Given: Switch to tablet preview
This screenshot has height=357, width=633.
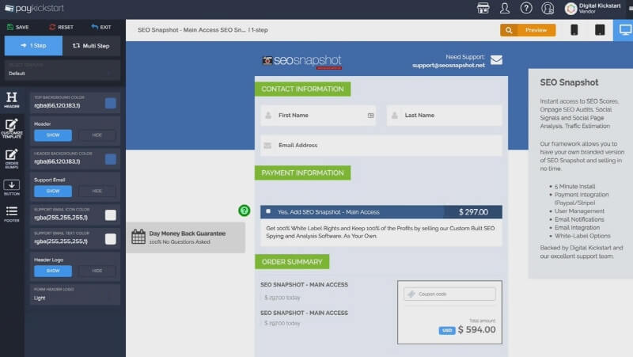Looking at the screenshot, I should [x=600, y=30].
